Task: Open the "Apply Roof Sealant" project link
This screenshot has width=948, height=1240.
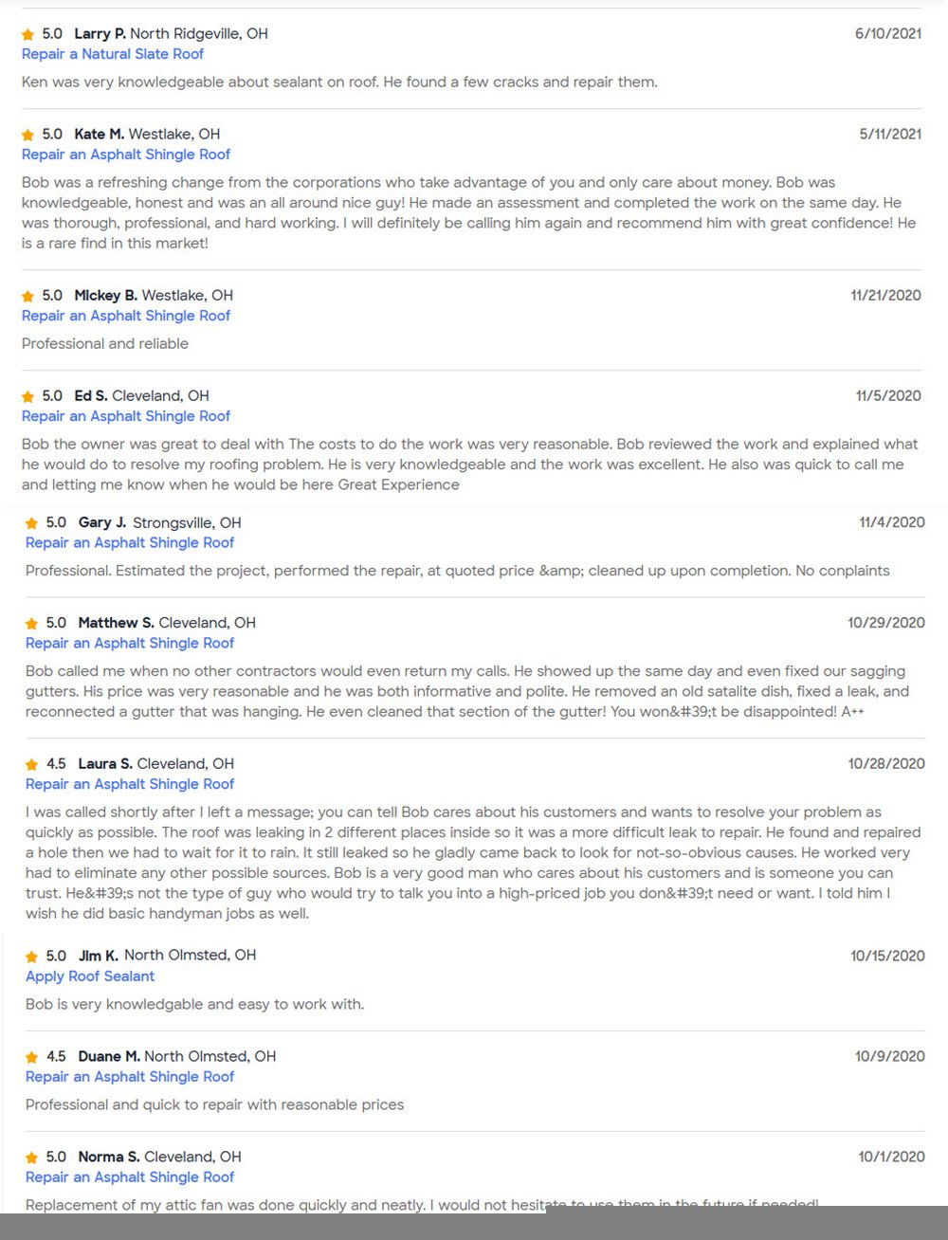Action: click(x=90, y=976)
